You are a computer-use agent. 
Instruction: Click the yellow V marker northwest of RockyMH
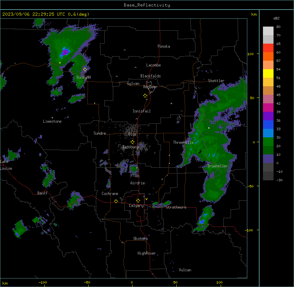pyautogui.click(x=60, y=63)
